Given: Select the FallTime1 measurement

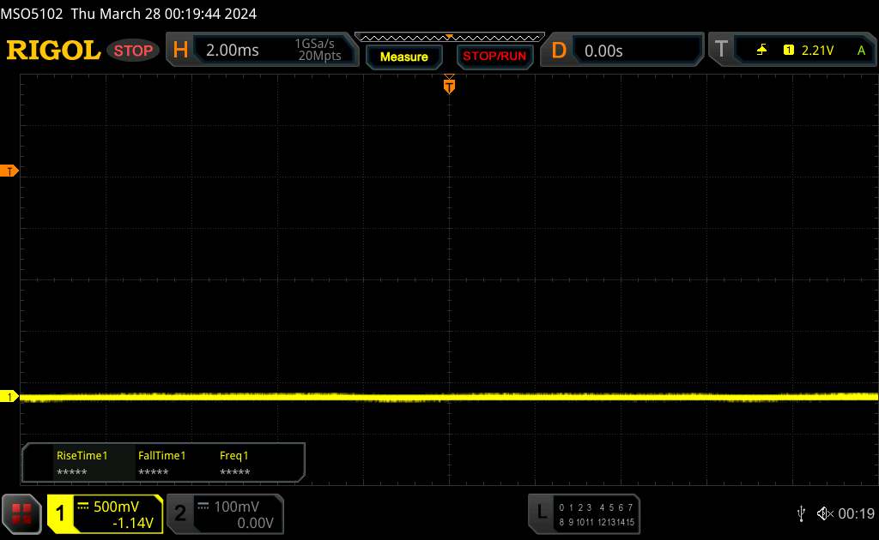Looking at the screenshot, I should click(x=161, y=464).
